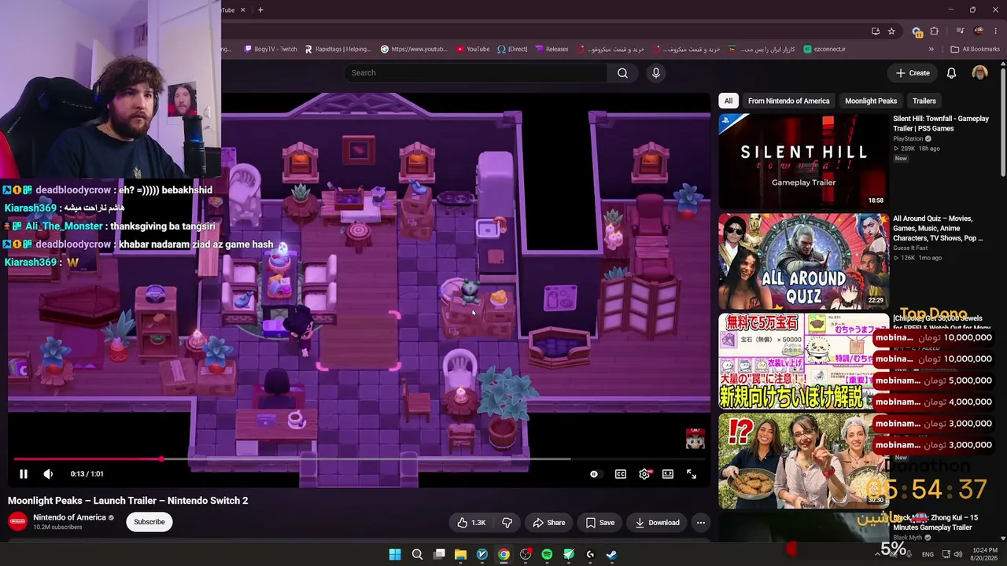Viewport: 1007px width, 566px height.
Task: Mute the video volume
Action: 48,474
